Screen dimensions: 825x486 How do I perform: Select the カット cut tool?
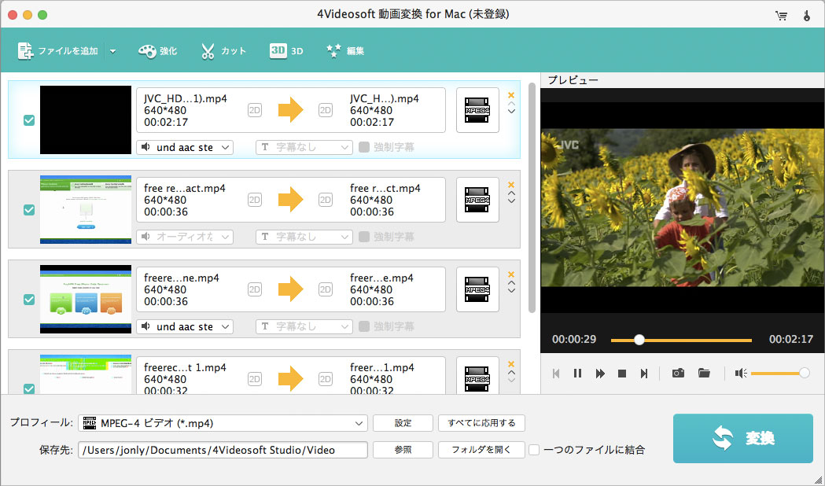pyautogui.click(x=223, y=51)
